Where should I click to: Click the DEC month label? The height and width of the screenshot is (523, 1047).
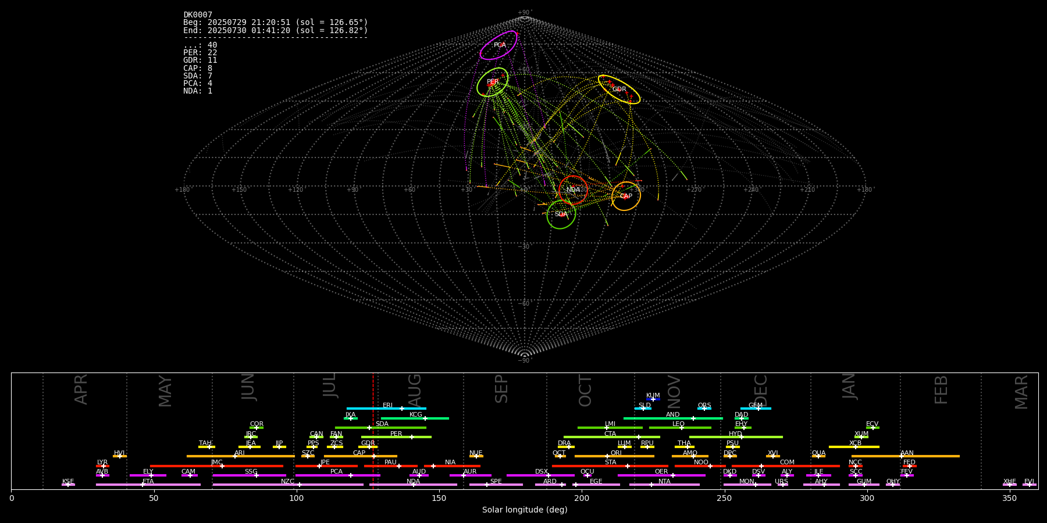761,390
